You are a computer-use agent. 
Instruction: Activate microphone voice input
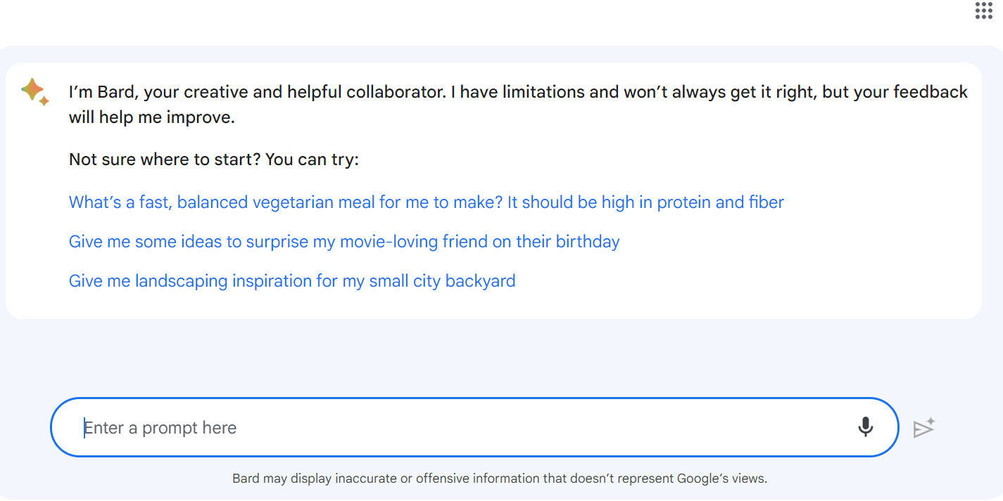pyautogui.click(x=866, y=427)
